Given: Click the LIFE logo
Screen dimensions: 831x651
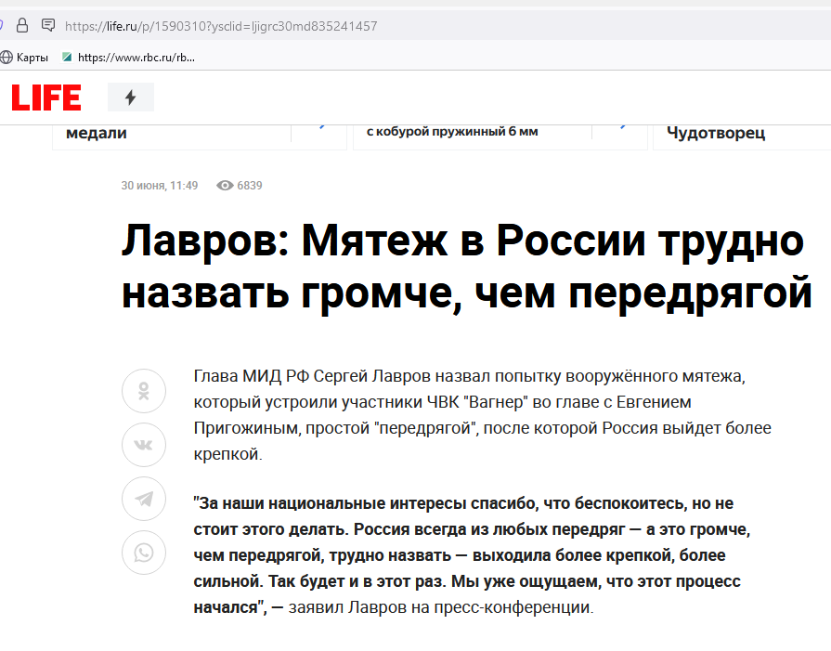Looking at the screenshot, I should coord(46,98).
